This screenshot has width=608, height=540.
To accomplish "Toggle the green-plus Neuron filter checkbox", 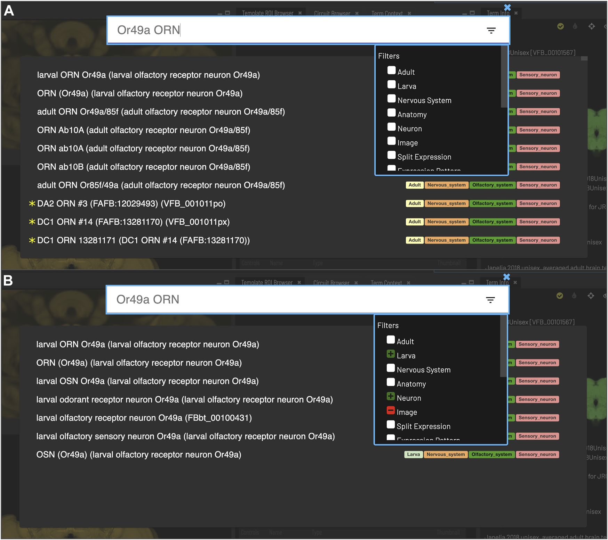I will [391, 397].
